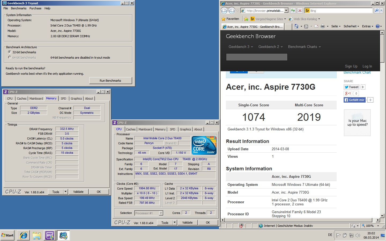Expand Bing search provider dropdown
This screenshot has width=386, height=241.
[x=381, y=10]
